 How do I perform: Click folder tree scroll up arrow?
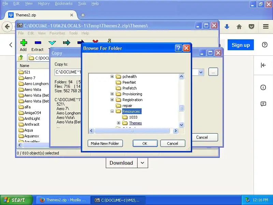click(181, 76)
